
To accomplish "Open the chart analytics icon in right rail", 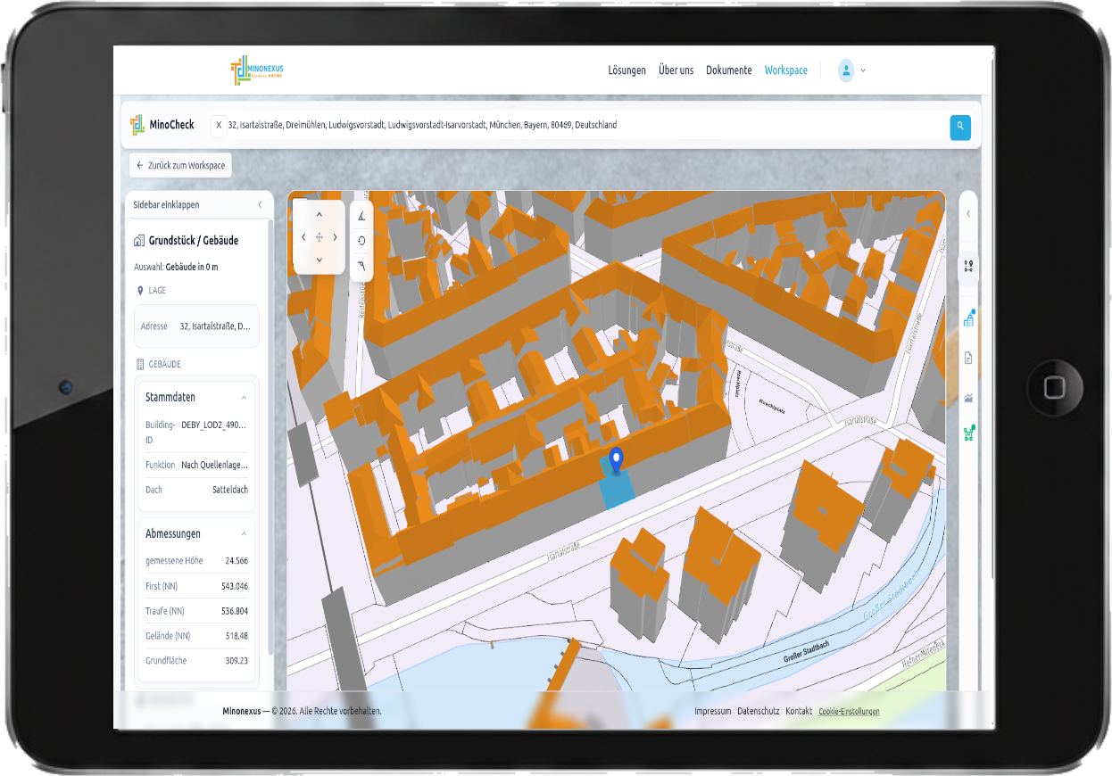I will (x=968, y=398).
